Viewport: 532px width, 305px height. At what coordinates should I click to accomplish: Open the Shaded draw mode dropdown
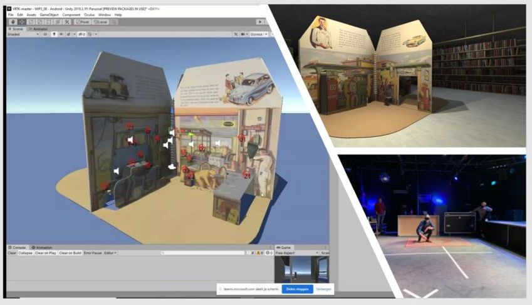point(23,34)
